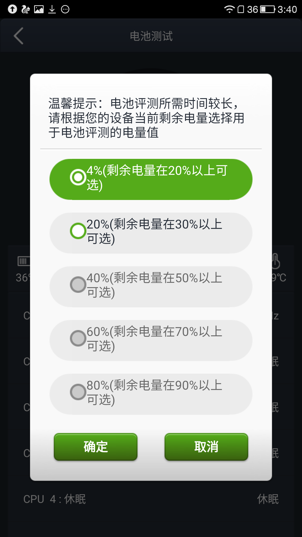Select the 60% radio button

(78, 338)
